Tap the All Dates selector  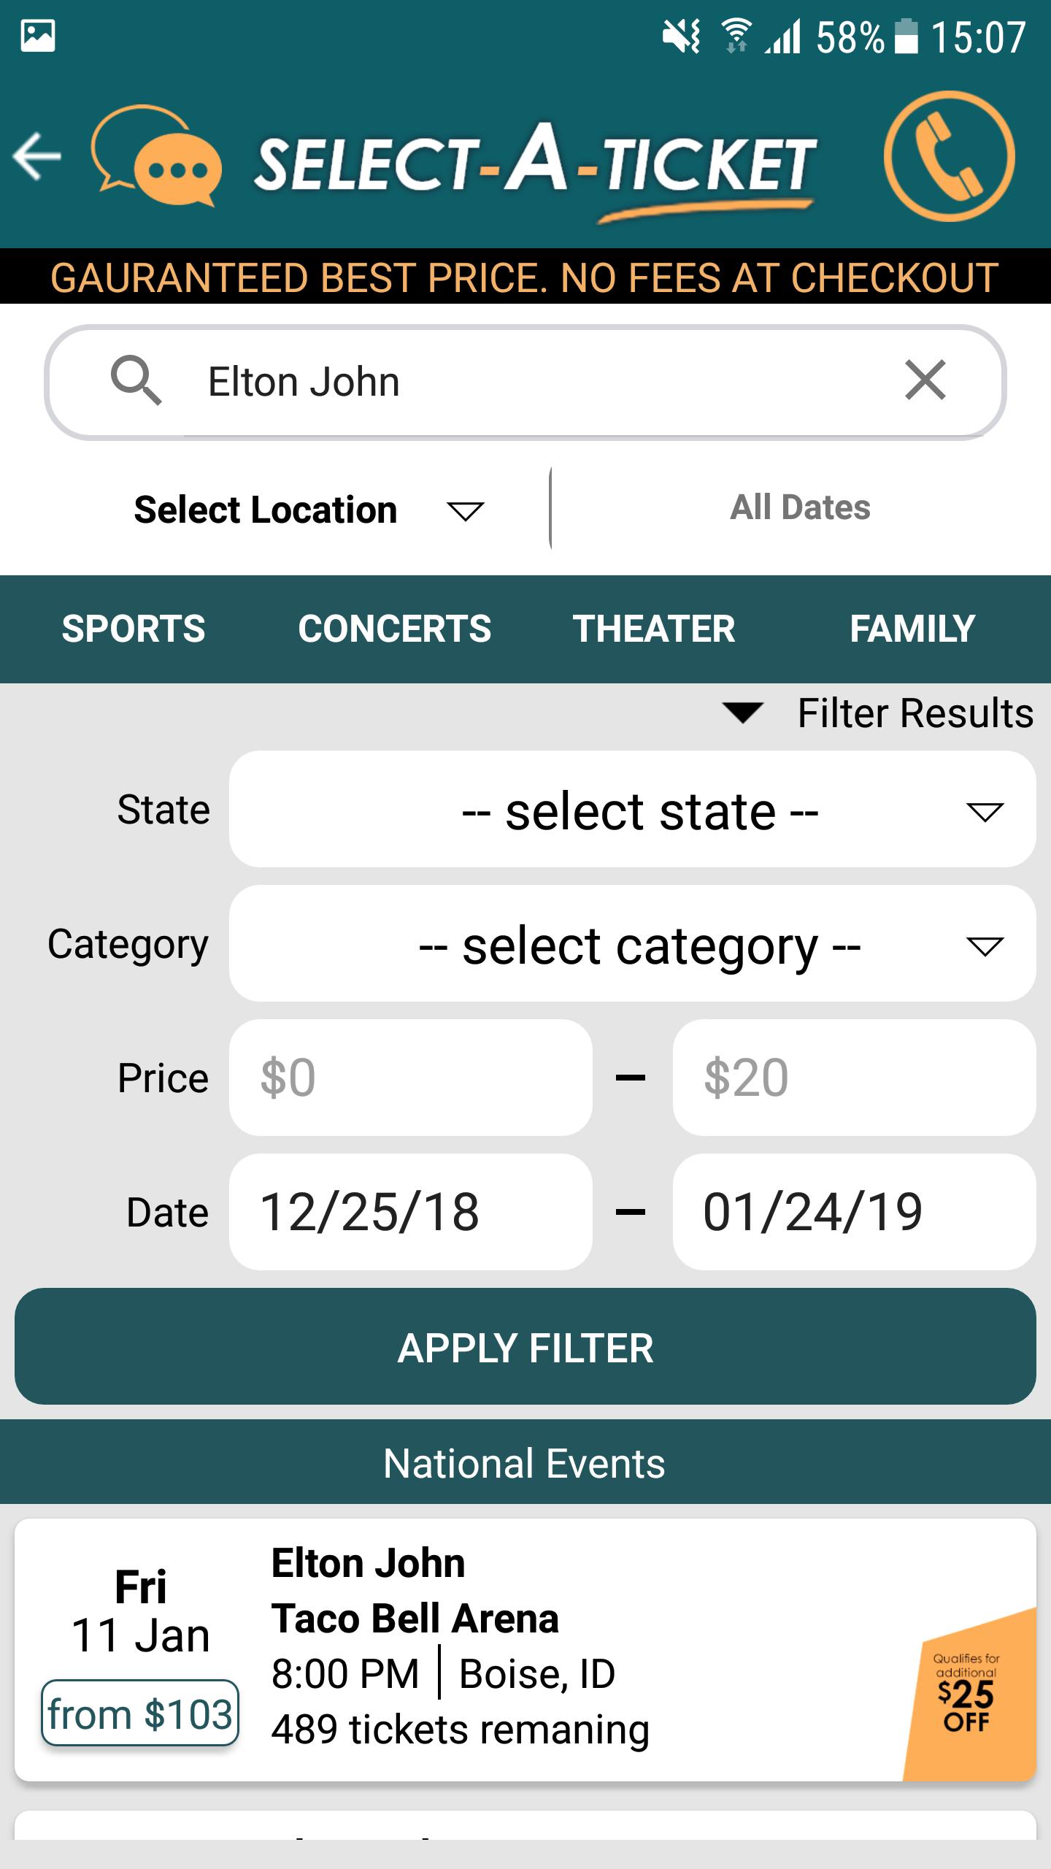pos(800,508)
